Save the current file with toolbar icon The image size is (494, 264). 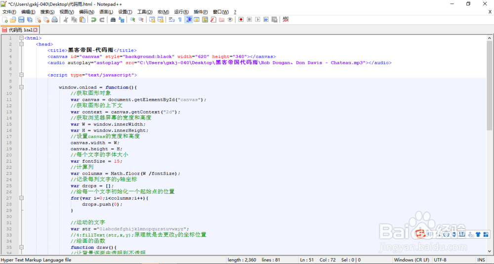click(21, 20)
